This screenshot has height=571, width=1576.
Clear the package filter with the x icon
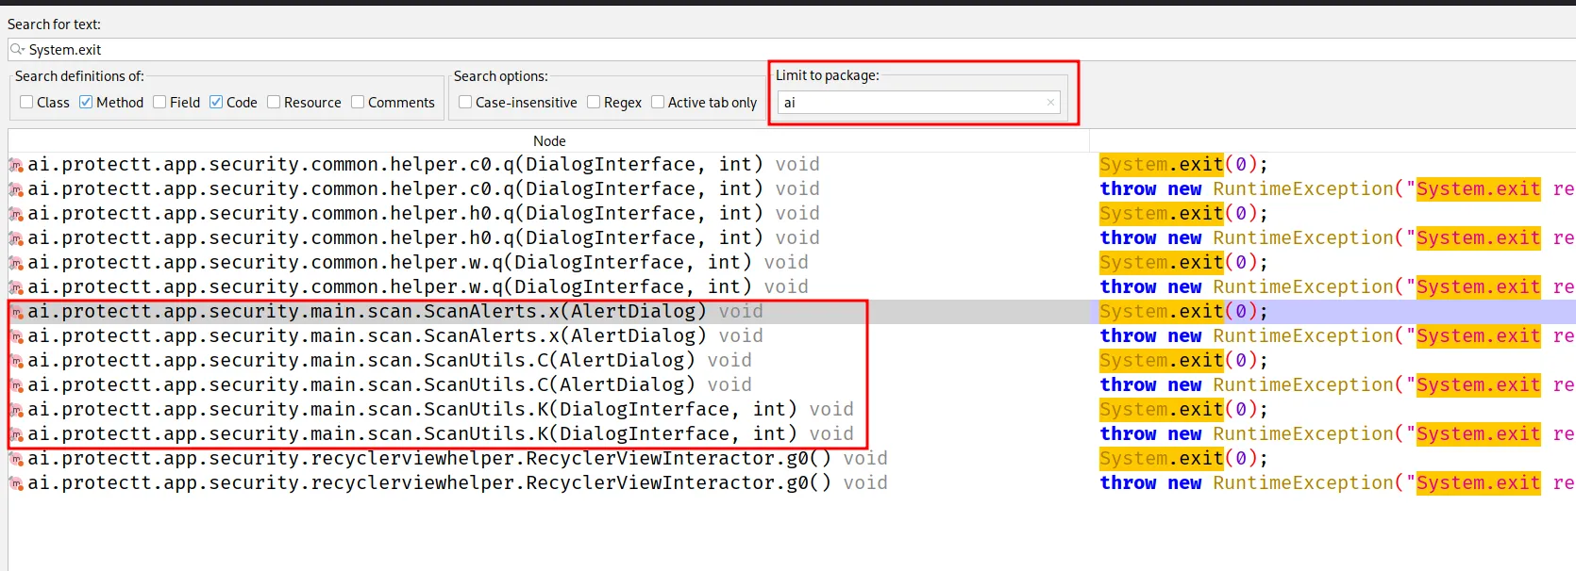tap(1050, 103)
